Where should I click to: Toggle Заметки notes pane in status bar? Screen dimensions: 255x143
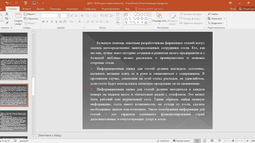tap(163, 141)
